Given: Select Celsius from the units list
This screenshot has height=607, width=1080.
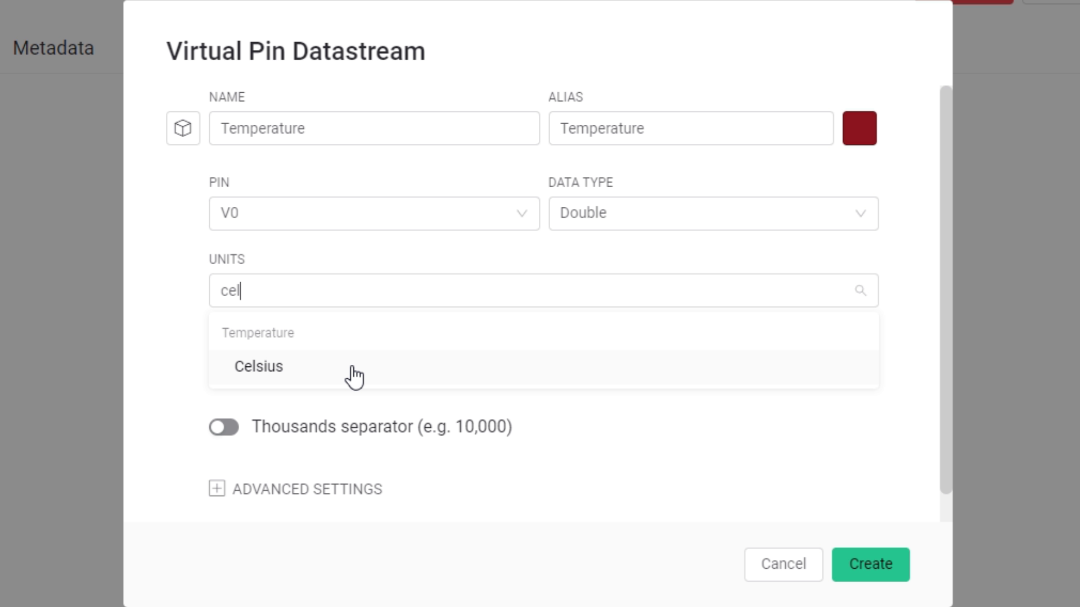Looking at the screenshot, I should point(259,366).
